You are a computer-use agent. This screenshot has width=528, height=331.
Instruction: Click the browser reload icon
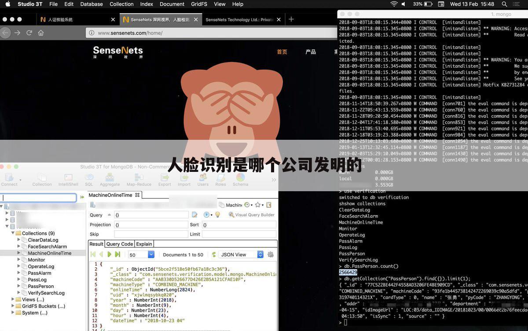(29, 33)
